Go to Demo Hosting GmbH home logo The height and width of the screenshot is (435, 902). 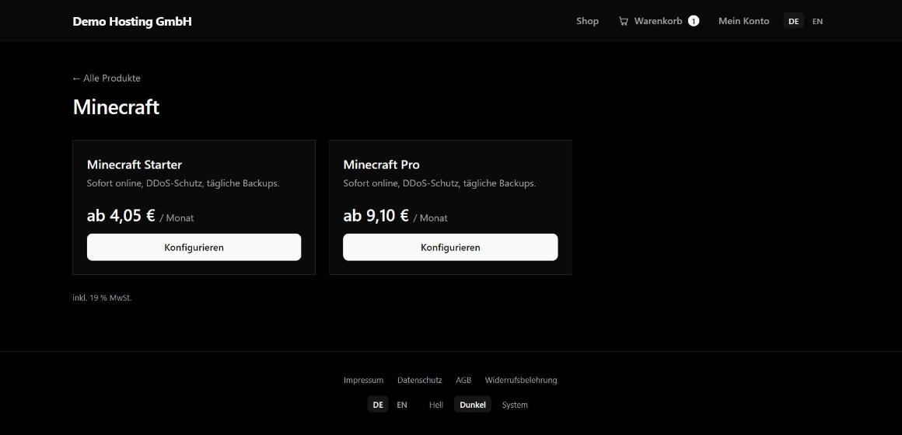pos(132,21)
